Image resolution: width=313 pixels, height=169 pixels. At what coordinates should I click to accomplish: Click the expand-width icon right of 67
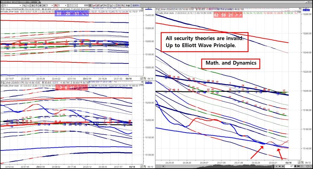point(295,166)
